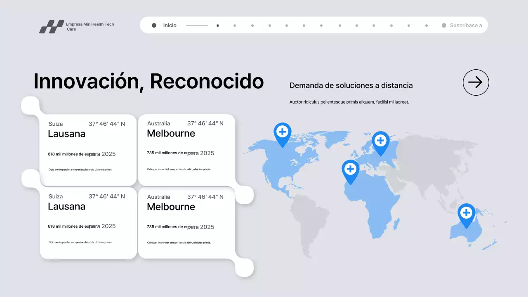Select the last small navigation dot
Screen dimensions: 528x297
coord(427,25)
